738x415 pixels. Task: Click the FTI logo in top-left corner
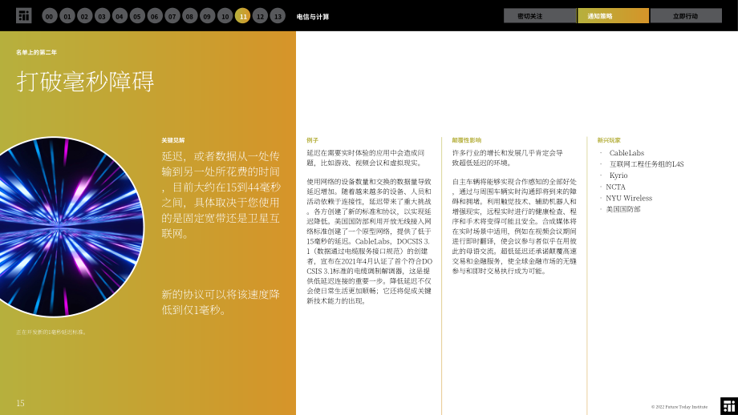point(23,15)
